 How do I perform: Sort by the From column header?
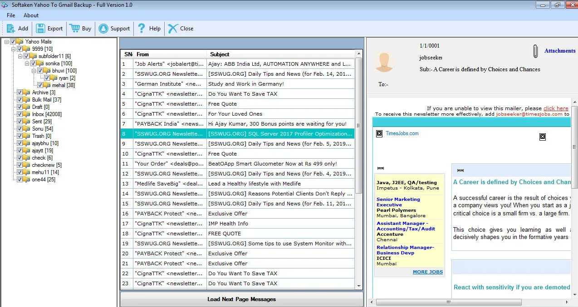(x=170, y=54)
